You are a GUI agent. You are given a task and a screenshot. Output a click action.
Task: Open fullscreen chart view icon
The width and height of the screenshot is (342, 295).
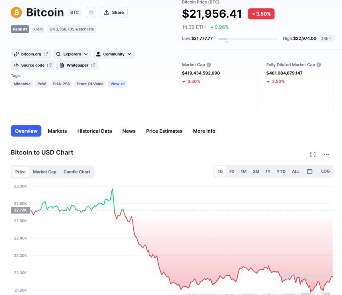point(313,154)
